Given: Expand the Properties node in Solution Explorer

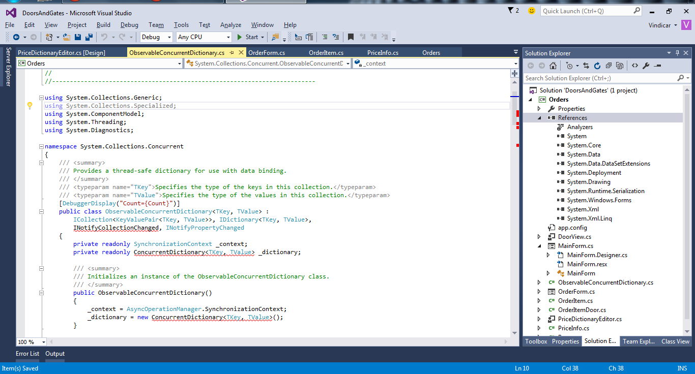Looking at the screenshot, I should click(x=539, y=109).
